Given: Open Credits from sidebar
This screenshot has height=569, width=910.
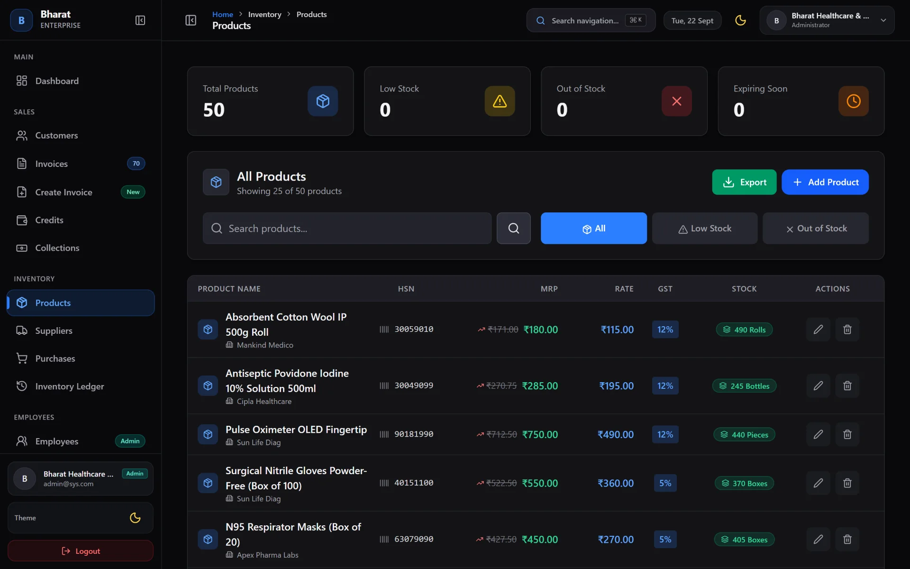Looking at the screenshot, I should click(x=81, y=220).
